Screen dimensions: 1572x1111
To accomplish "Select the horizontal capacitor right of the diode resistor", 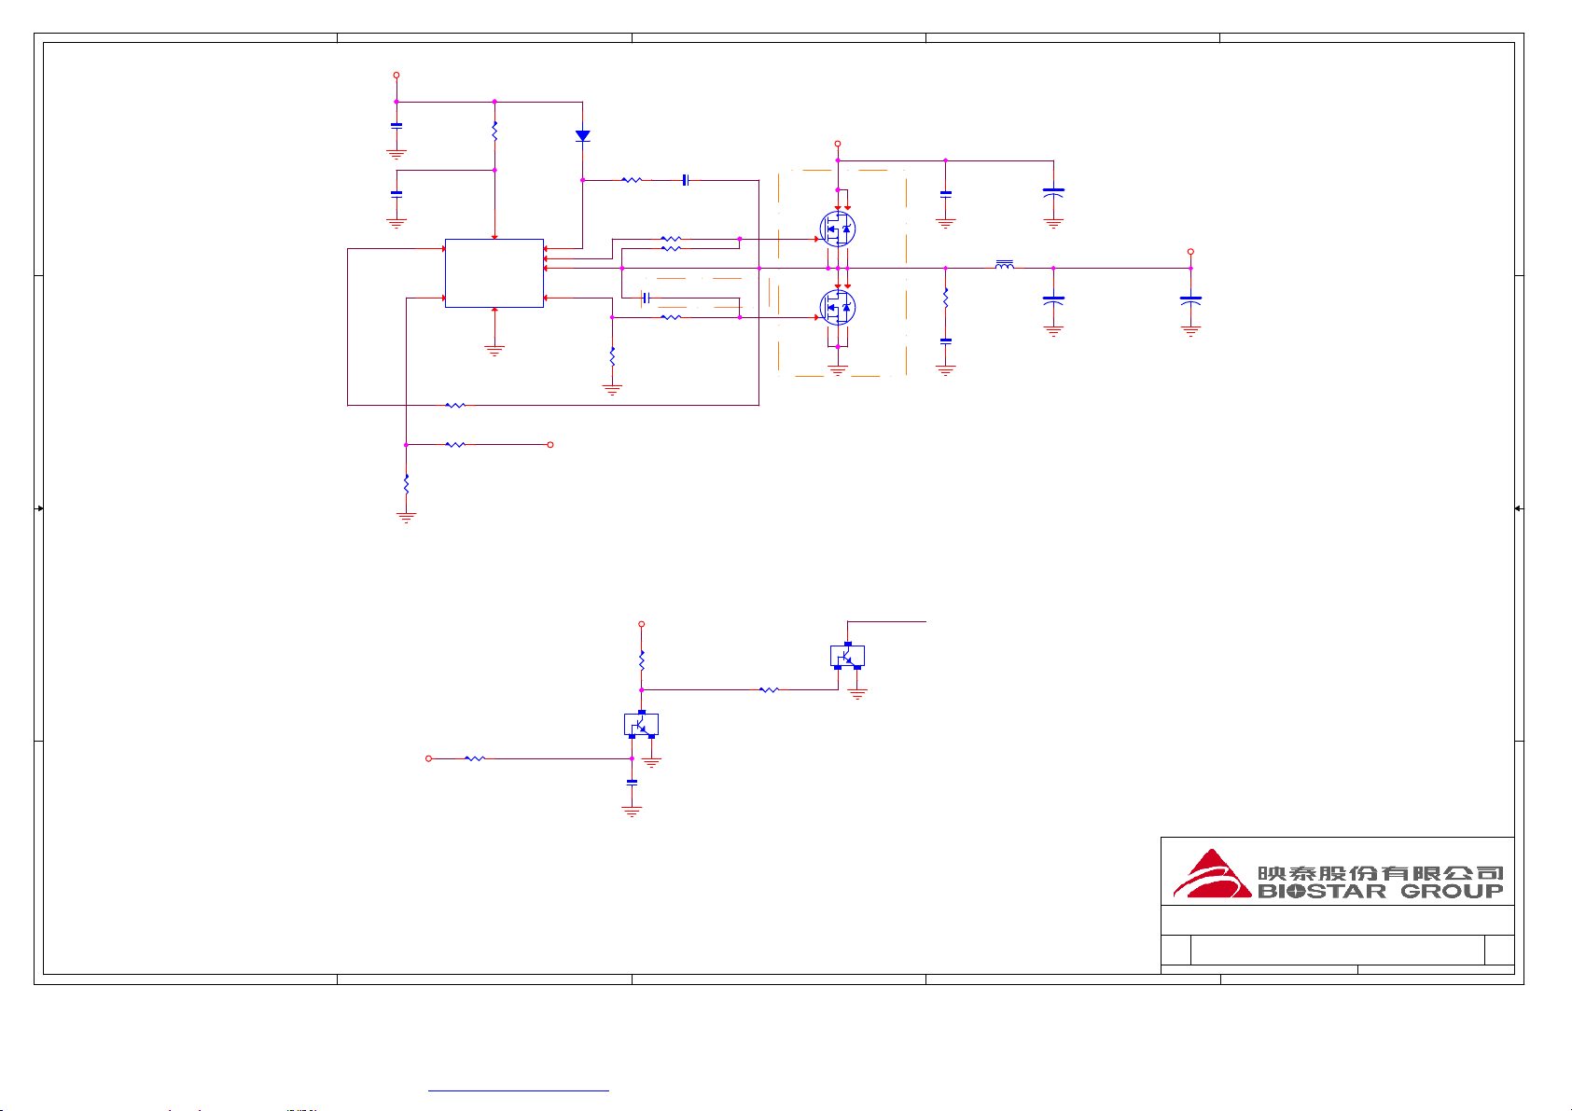I will click(686, 180).
